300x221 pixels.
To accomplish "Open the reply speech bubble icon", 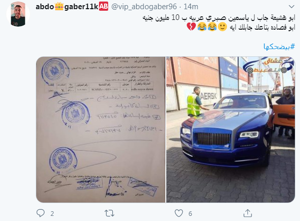I will click(40, 213).
